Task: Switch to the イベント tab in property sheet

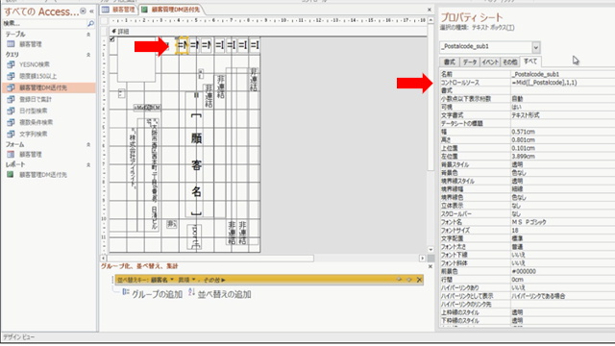Action: point(489,62)
